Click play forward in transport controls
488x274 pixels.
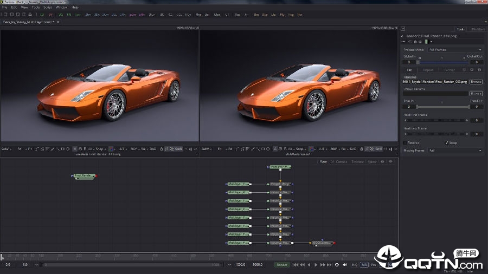coord(316,265)
